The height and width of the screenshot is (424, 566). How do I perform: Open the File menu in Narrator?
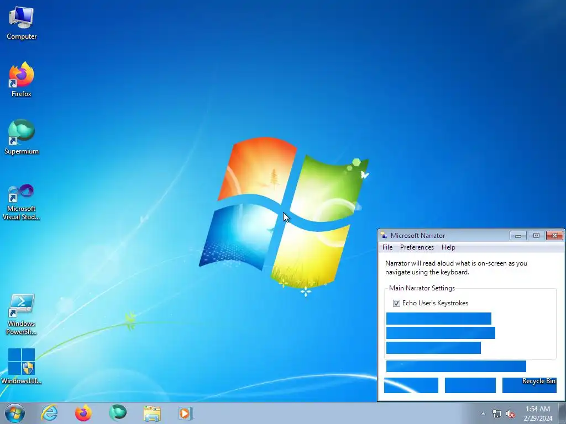tap(387, 247)
